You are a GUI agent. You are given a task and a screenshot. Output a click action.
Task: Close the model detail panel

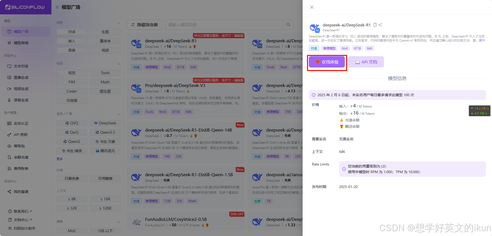click(x=312, y=7)
